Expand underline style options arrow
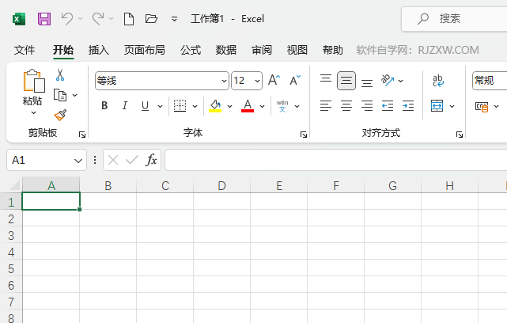Viewport: 507px width, 323px height. tap(160, 106)
